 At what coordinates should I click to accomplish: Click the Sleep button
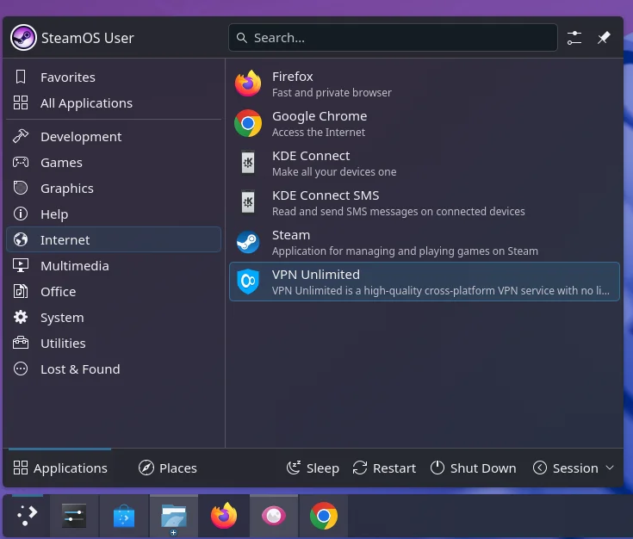(313, 468)
